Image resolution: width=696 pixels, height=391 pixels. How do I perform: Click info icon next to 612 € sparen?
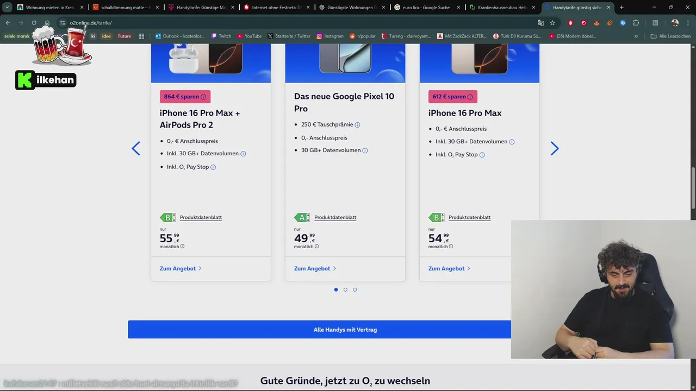pyautogui.click(x=470, y=97)
